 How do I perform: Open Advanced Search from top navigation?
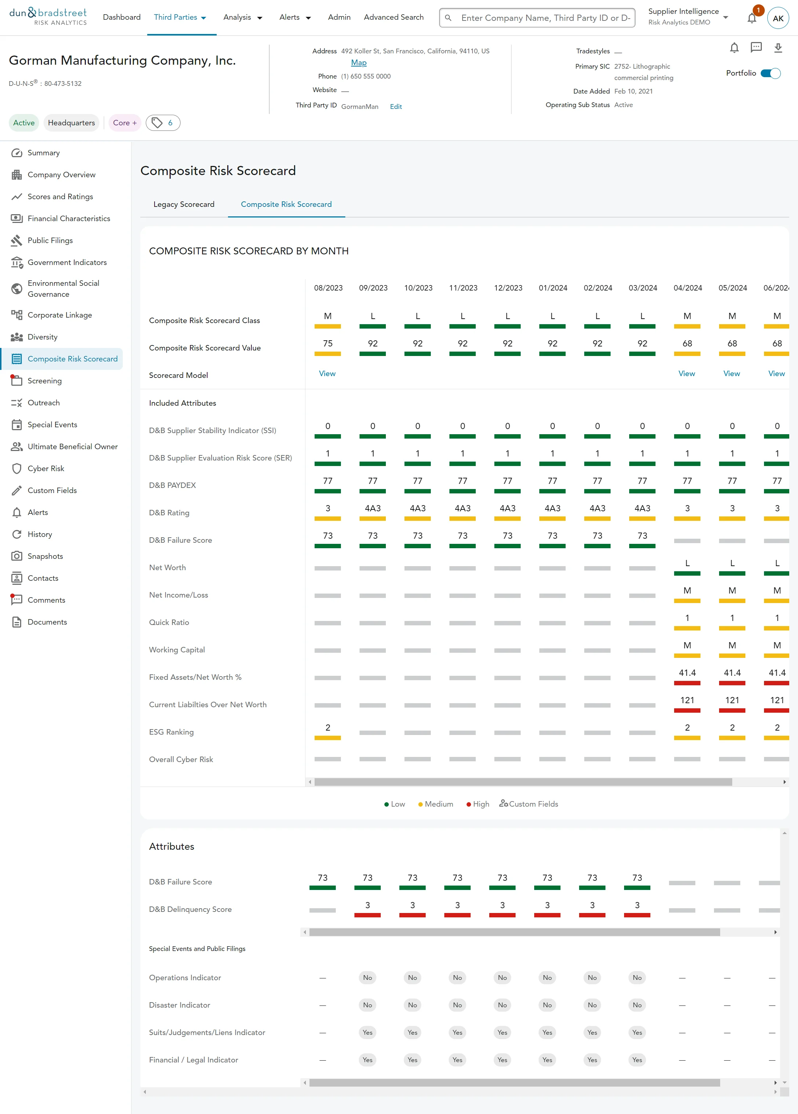tap(394, 17)
